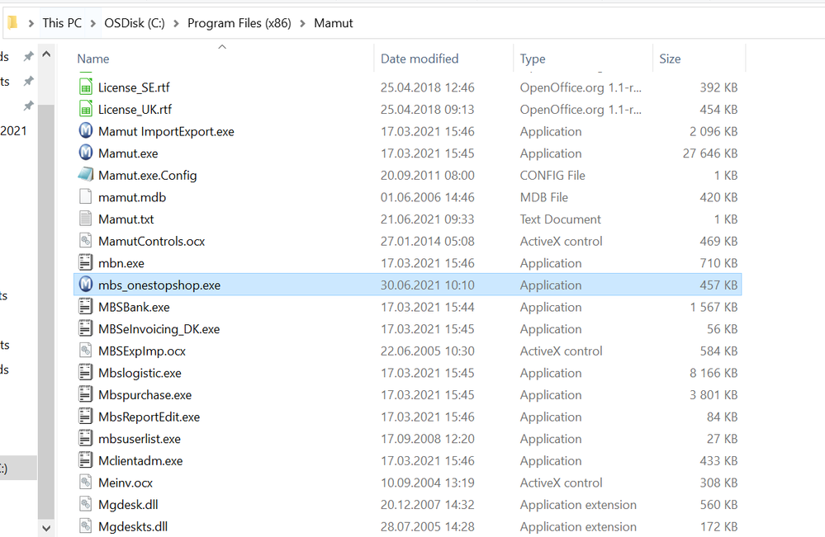Navigate to OSDisk (C:) in breadcrumb
This screenshot has height=537, width=825.
(x=134, y=23)
